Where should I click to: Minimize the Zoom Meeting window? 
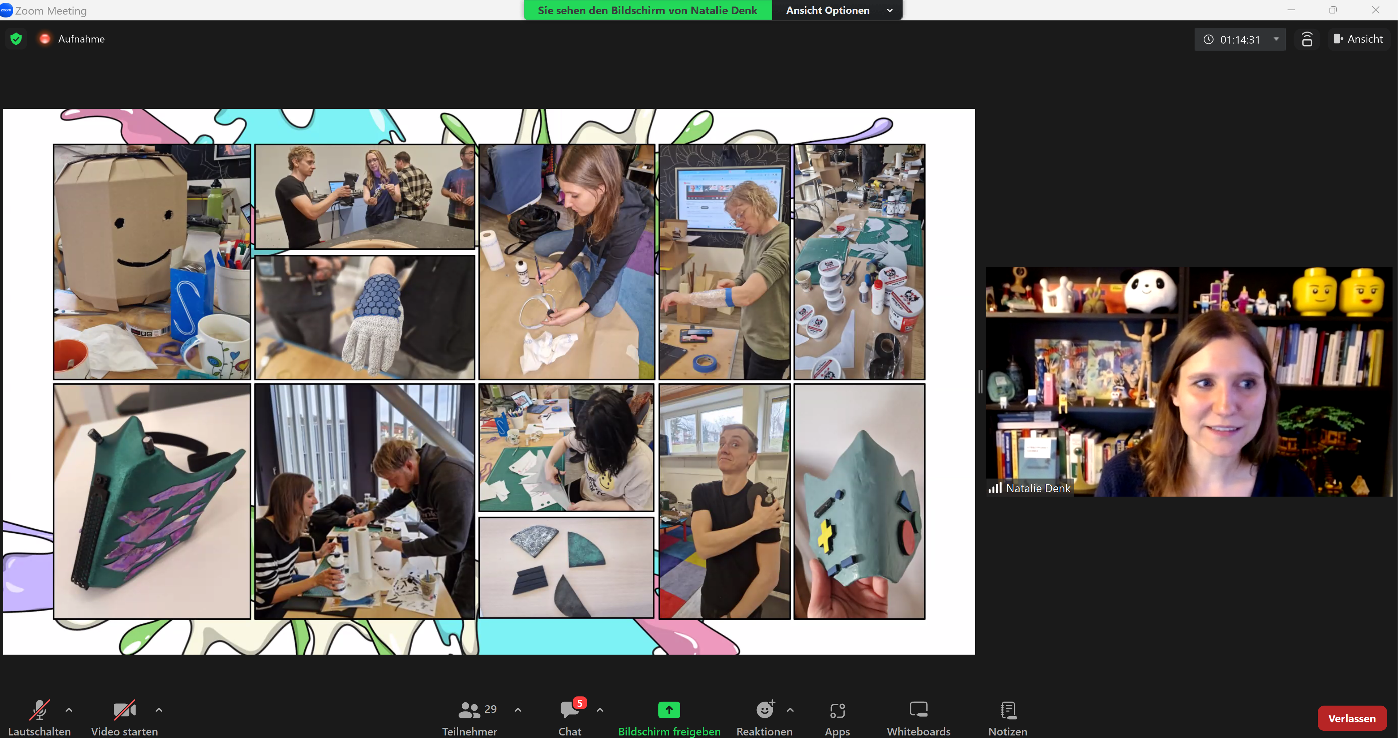coord(1291,10)
